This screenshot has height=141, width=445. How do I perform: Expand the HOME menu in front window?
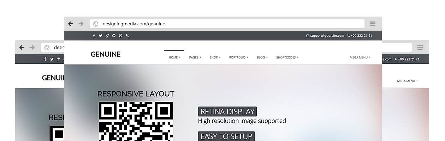tap(174, 57)
